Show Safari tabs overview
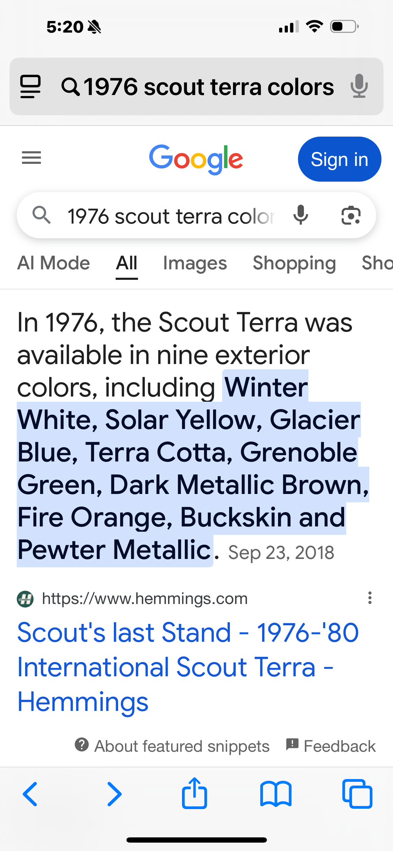The width and height of the screenshot is (393, 851). [x=357, y=794]
